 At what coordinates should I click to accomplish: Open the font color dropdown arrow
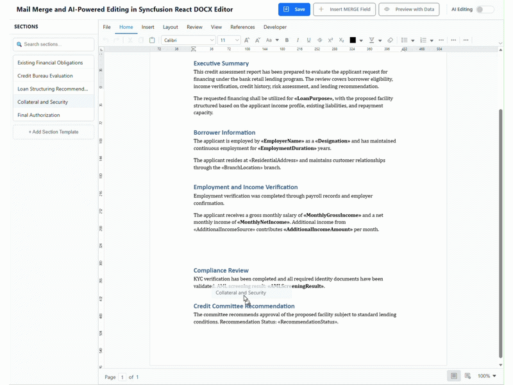click(361, 40)
